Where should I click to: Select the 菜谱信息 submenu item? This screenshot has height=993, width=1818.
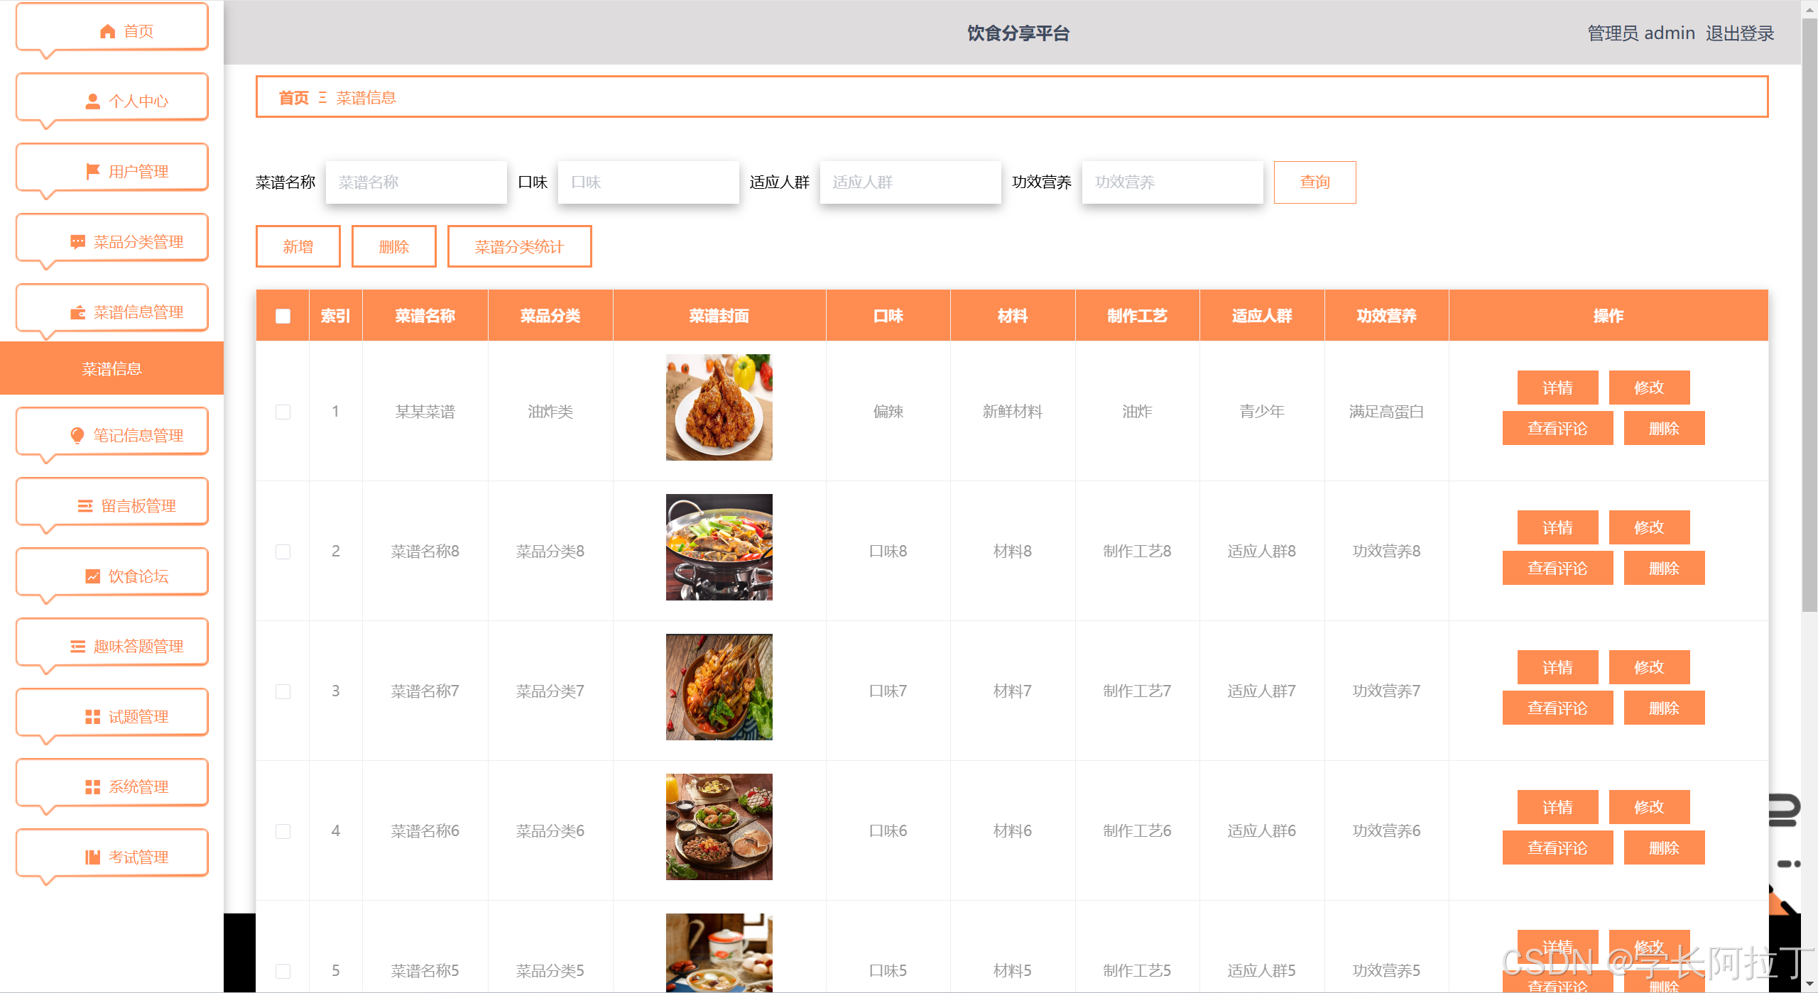(x=111, y=369)
